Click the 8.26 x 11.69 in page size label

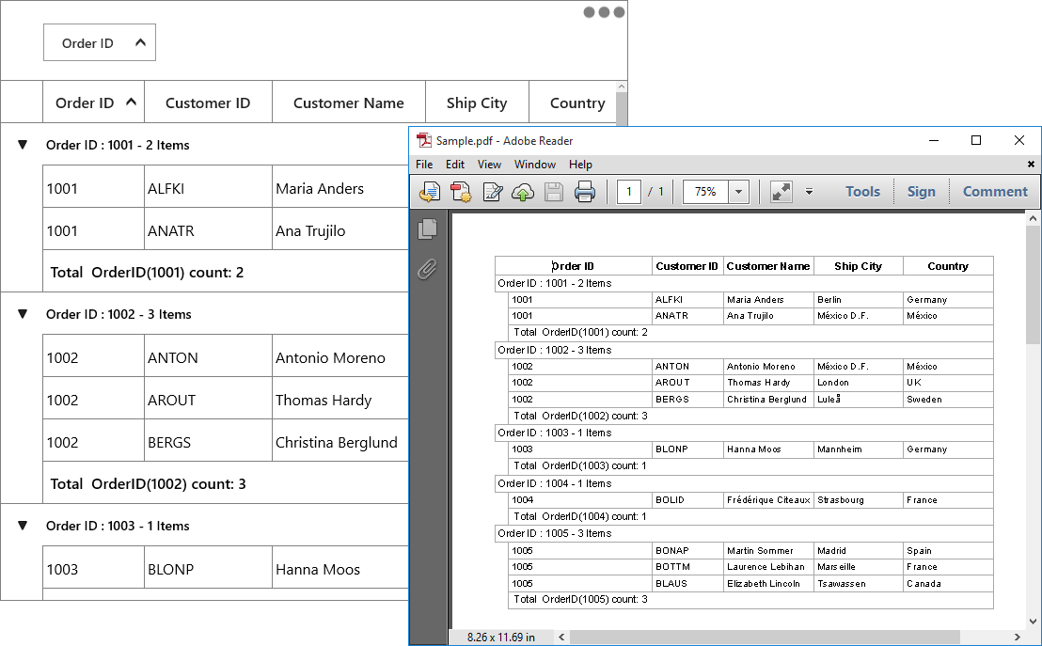501,637
